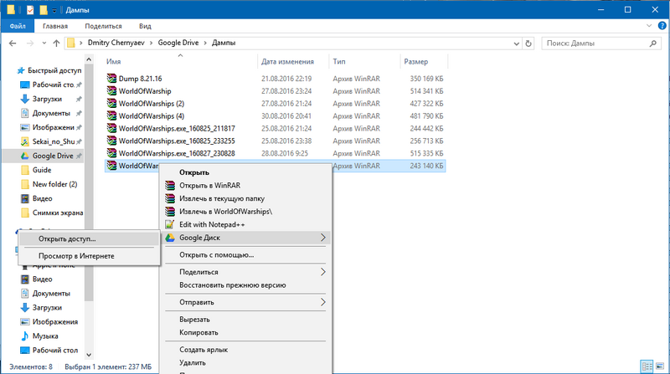Open Quick Access Toolbar customize arrow
Screen dimensions: 670x374
point(54,10)
